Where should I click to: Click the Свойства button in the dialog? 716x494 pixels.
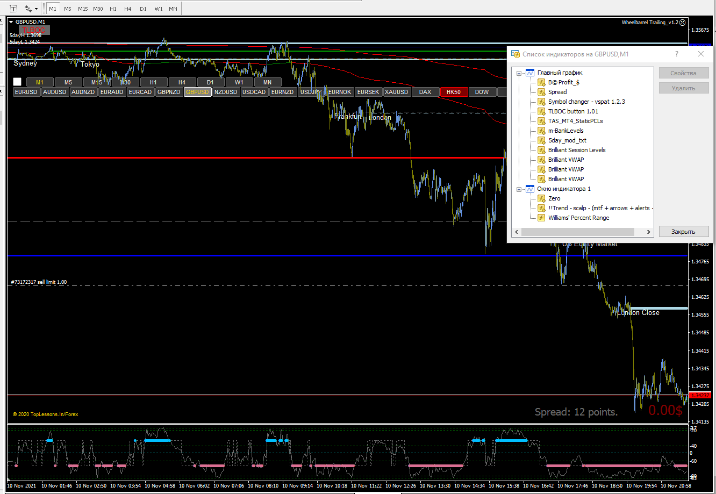point(684,73)
